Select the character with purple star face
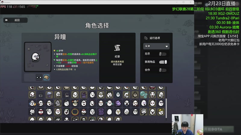The image size is (241, 135). (x=144, y=103)
